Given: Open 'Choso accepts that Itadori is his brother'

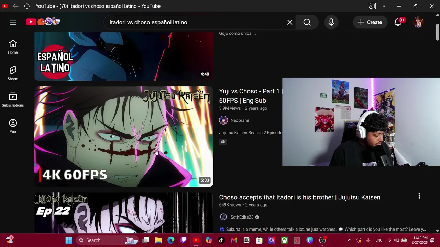Looking at the screenshot, I should [x=300, y=197].
